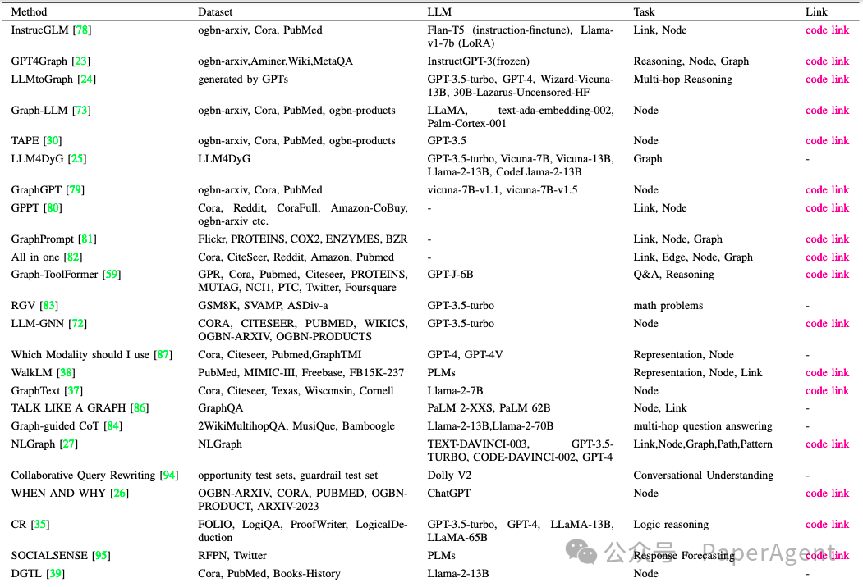The width and height of the screenshot is (863, 587).
Task: Select the ChatGPT cell
Action: [x=449, y=493]
